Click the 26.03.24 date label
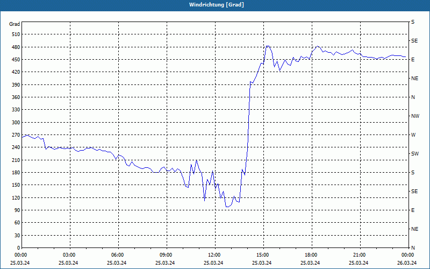430x269 pixels. tap(407, 263)
